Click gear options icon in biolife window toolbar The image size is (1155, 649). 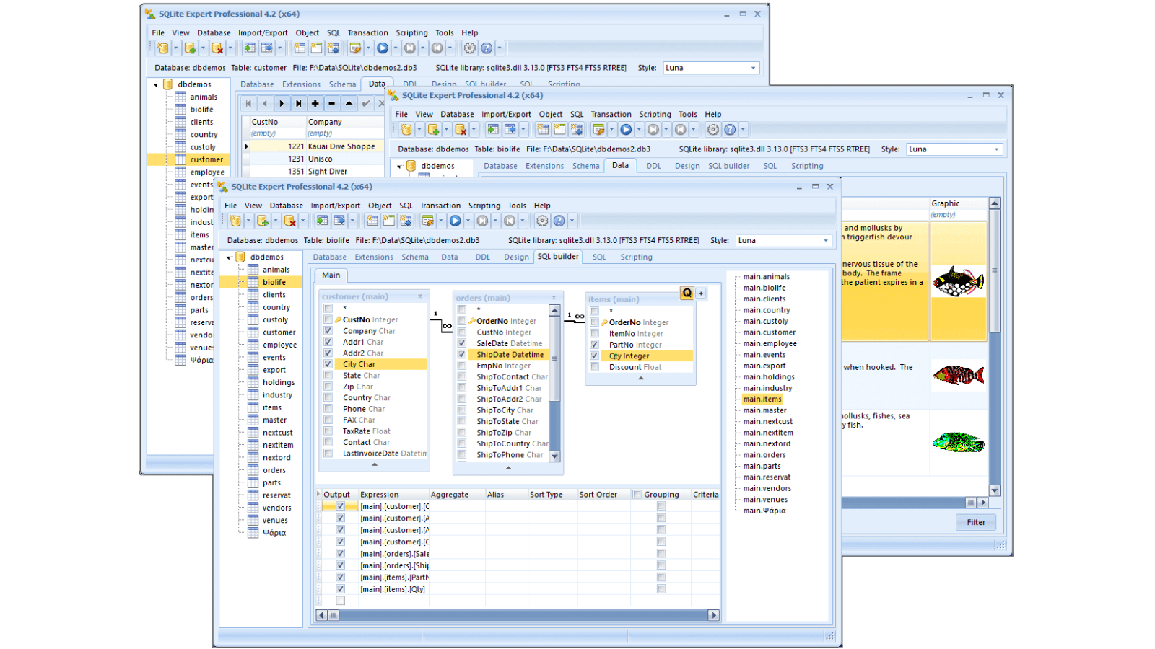(713, 129)
